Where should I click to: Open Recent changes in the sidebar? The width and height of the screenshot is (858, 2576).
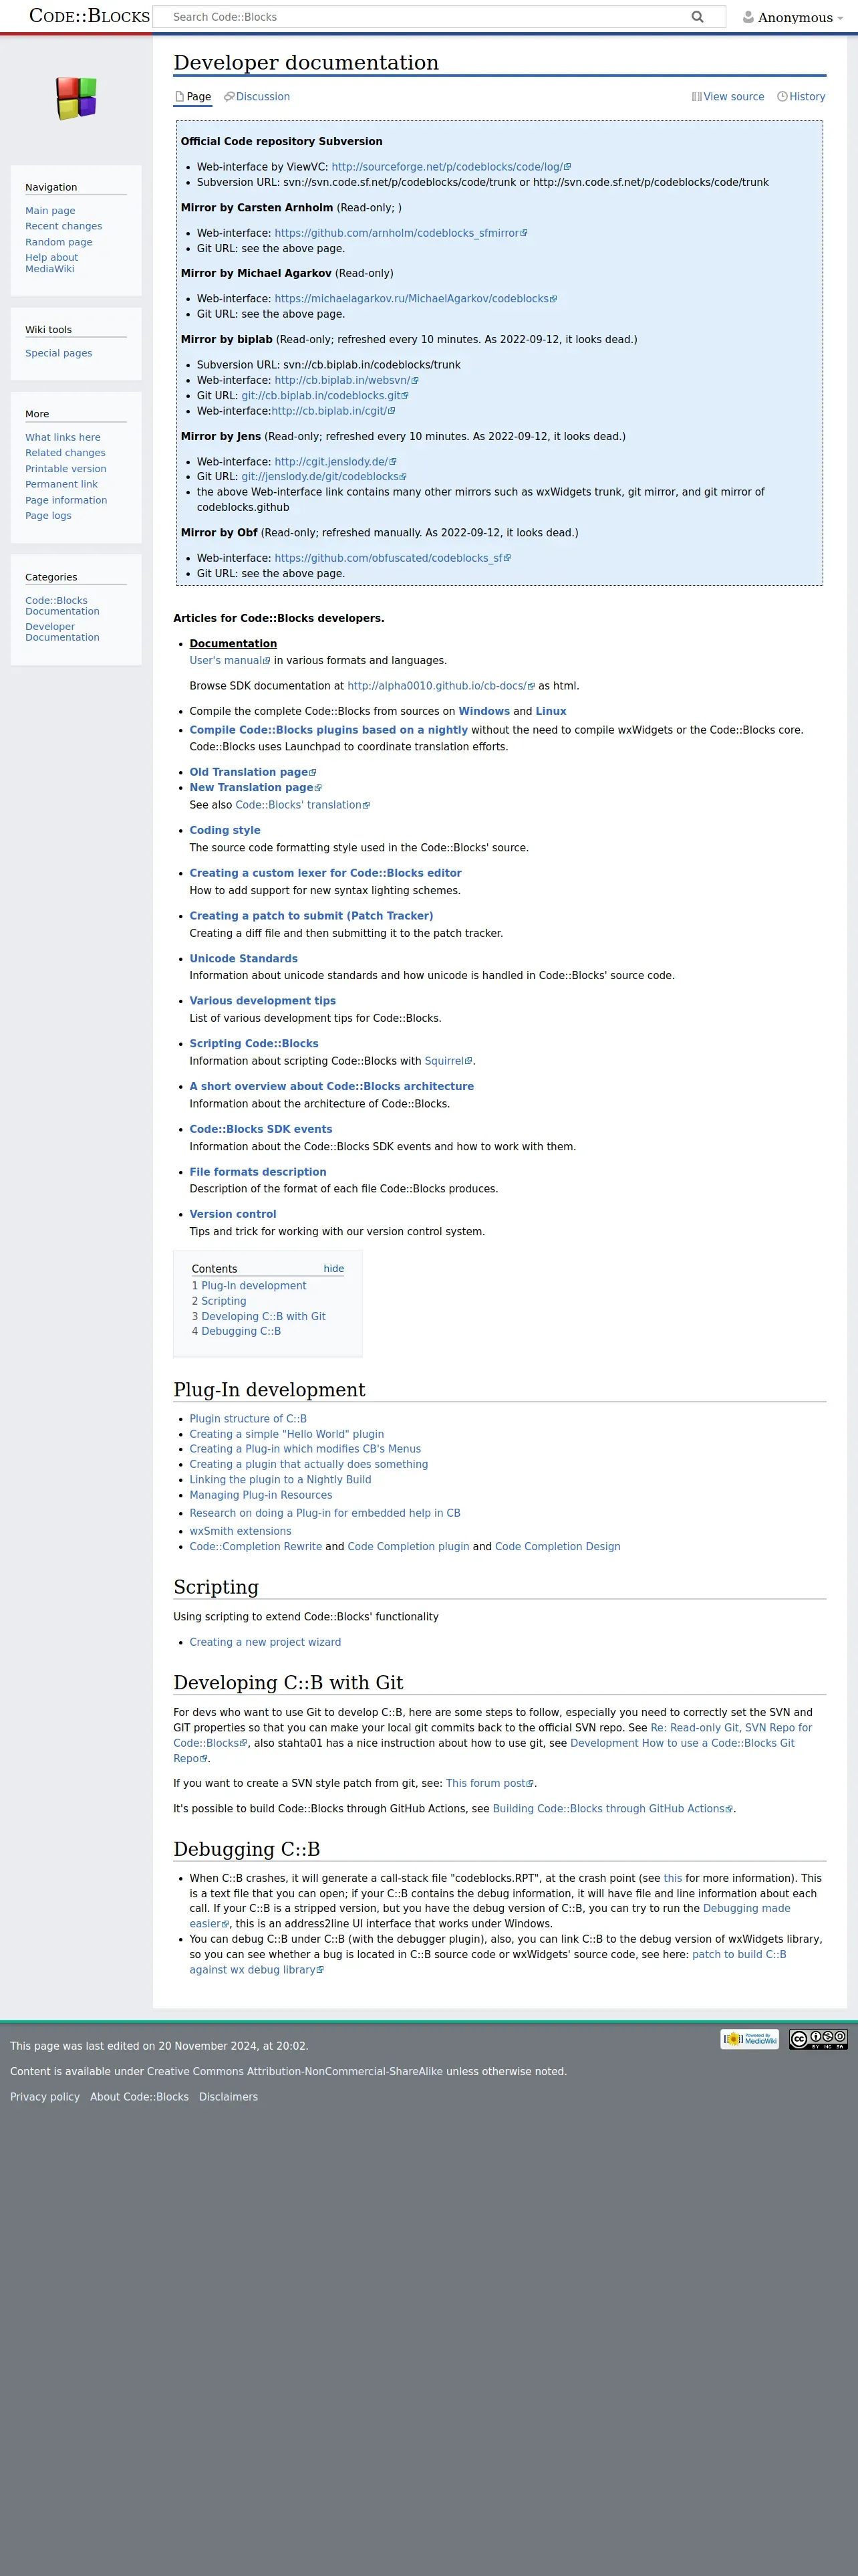[x=64, y=226]
